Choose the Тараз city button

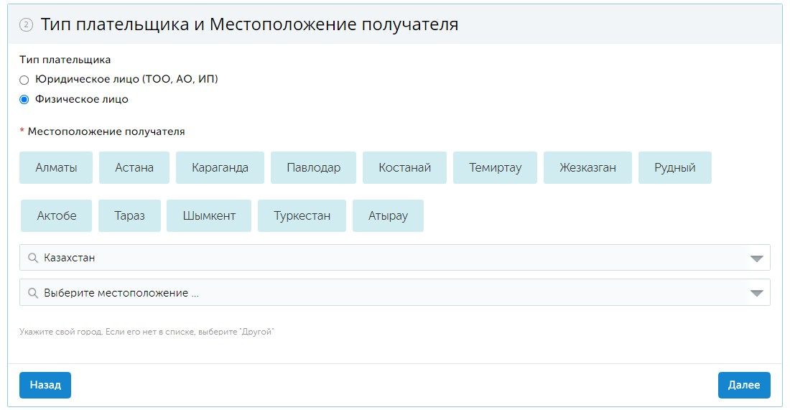(x=129, y=215)
